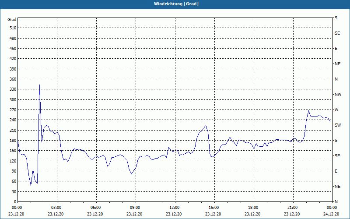Click the 00:00 label above 24.12.20
Image resolution: width=350 pixels, height=219 pixels.
pyautogui.click(x=332, y=208)
